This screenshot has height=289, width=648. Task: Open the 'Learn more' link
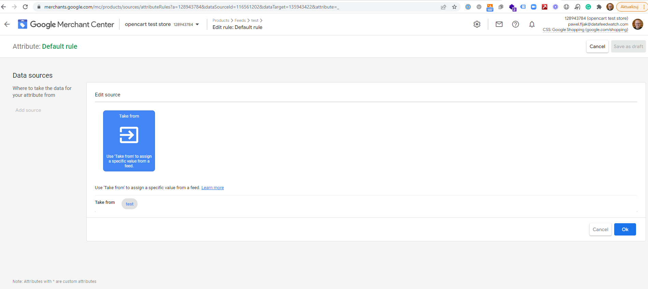coord(213,188)
